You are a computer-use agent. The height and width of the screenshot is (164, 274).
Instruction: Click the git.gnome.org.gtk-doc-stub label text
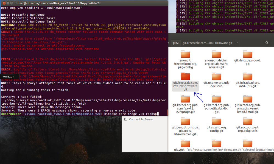(x=217, y=84)
